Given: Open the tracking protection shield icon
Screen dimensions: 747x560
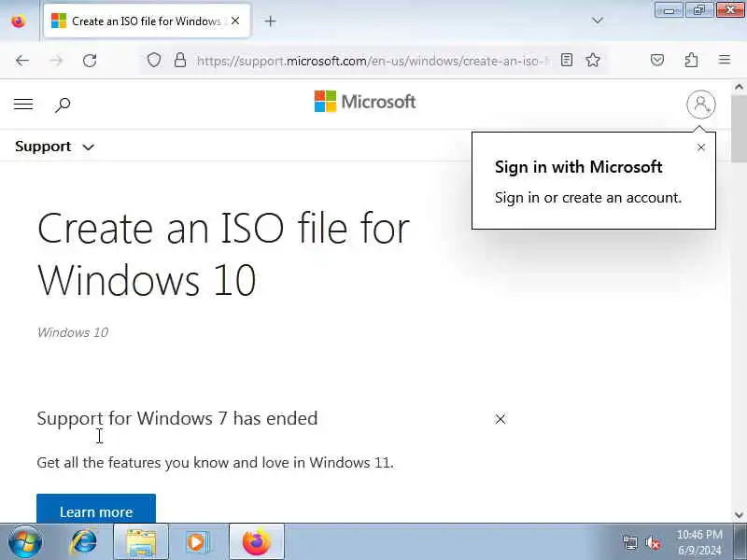Looking at the screenshot, I should coord(154,61).
